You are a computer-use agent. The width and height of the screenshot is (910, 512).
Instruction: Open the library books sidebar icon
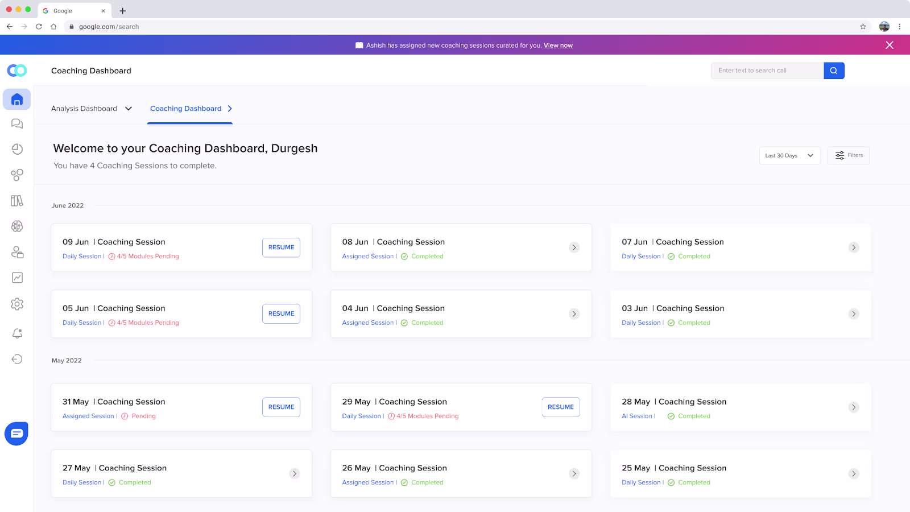click(x=17, y=200)
